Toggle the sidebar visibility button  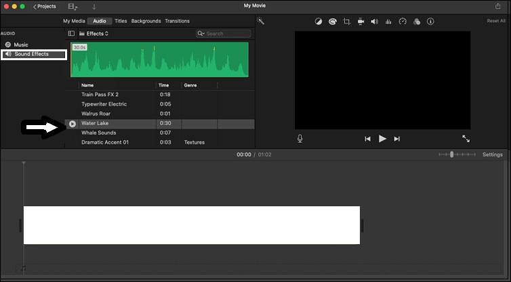[x=71, y=34]
